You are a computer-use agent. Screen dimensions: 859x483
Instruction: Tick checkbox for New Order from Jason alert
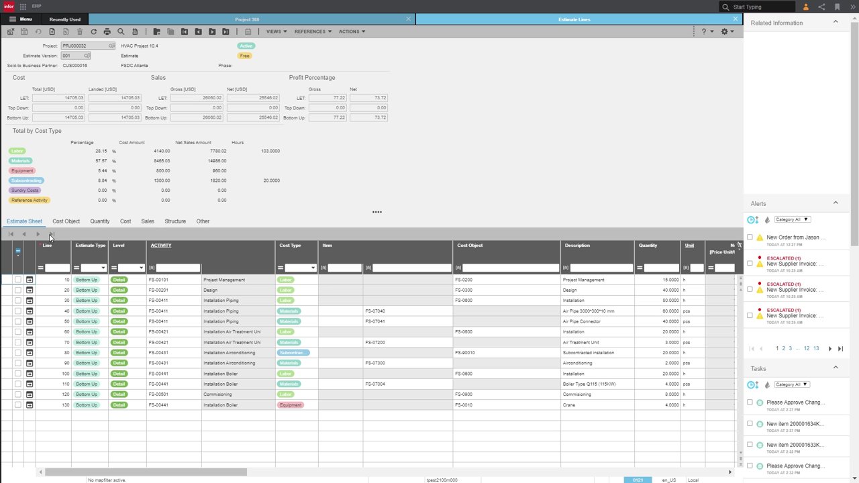(x=750, y=237)
